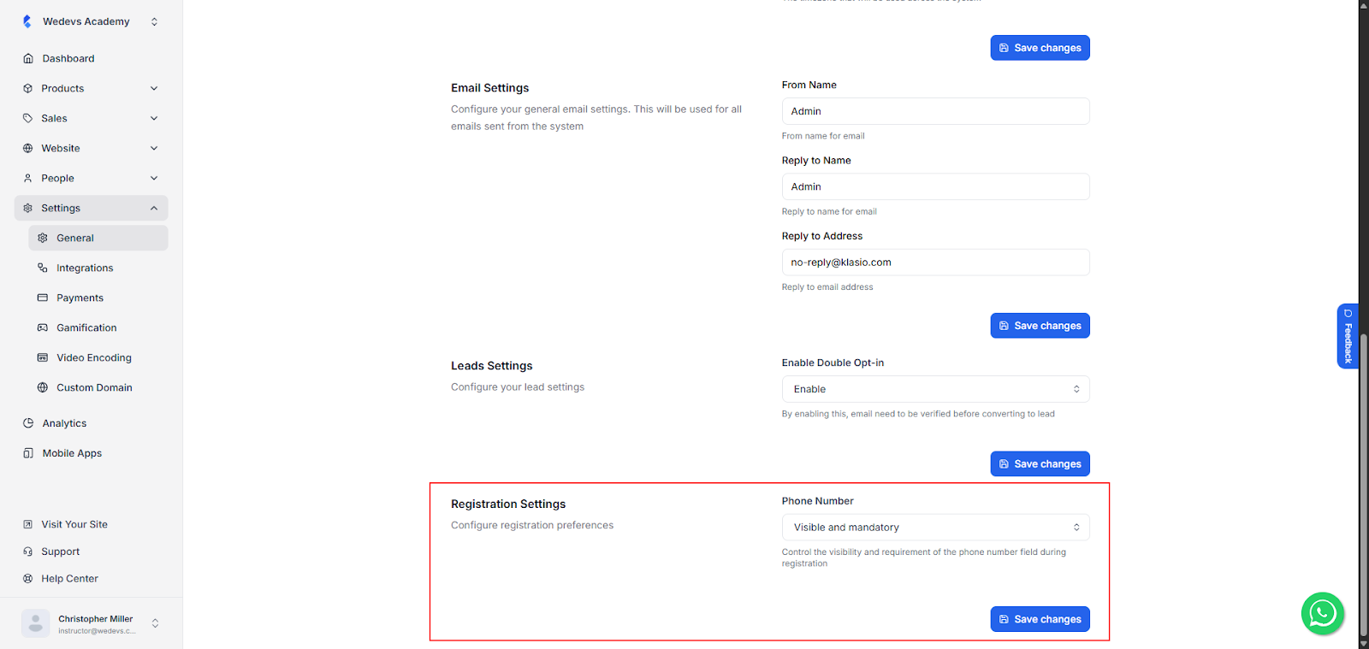The image size is (1369, 649).
Task: Open the Enable Double Opt-in dropdown
Action: pos(935,389)
